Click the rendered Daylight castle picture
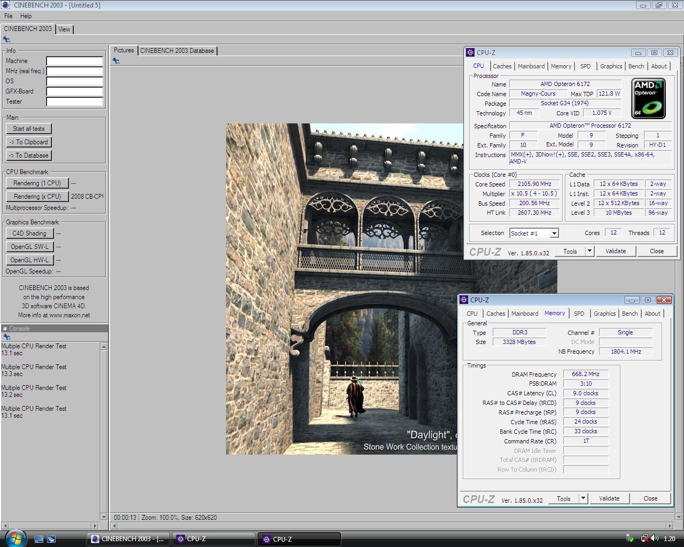Image resolution: width=684 pixels, height=547 pixels. [344, 289]
